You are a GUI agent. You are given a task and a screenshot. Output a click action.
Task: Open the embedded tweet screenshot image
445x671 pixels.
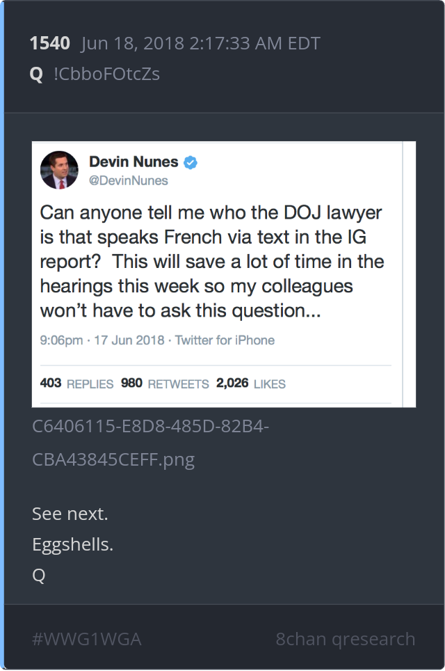224,274
